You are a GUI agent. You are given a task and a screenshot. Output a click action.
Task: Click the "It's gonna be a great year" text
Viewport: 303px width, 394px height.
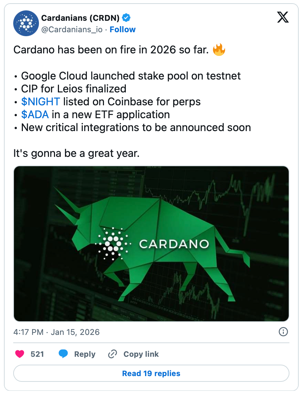pos(76,153)
